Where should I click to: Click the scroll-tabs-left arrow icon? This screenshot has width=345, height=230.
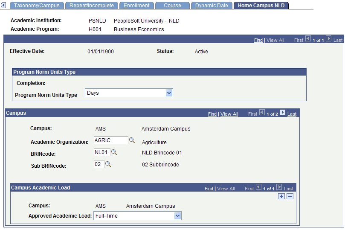pos(3,5)
